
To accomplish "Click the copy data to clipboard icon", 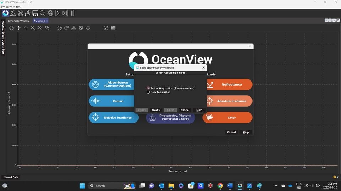I will [67, 28].
